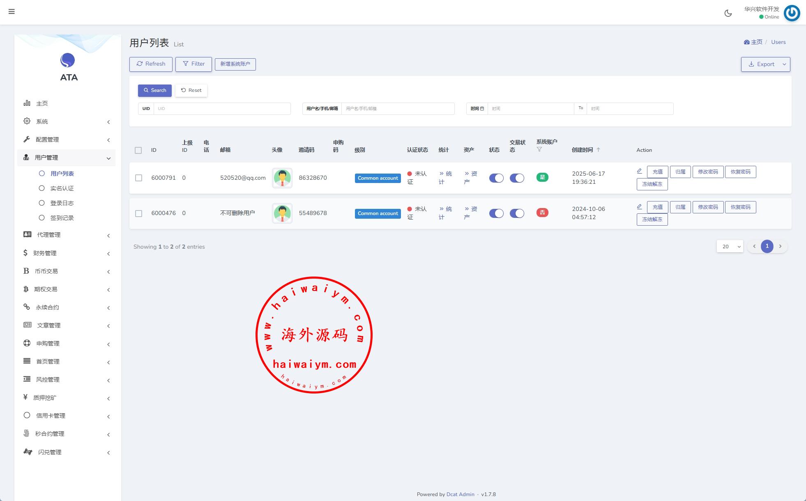Click the UID search input field

pyautogui.click(x=222, y=109)
